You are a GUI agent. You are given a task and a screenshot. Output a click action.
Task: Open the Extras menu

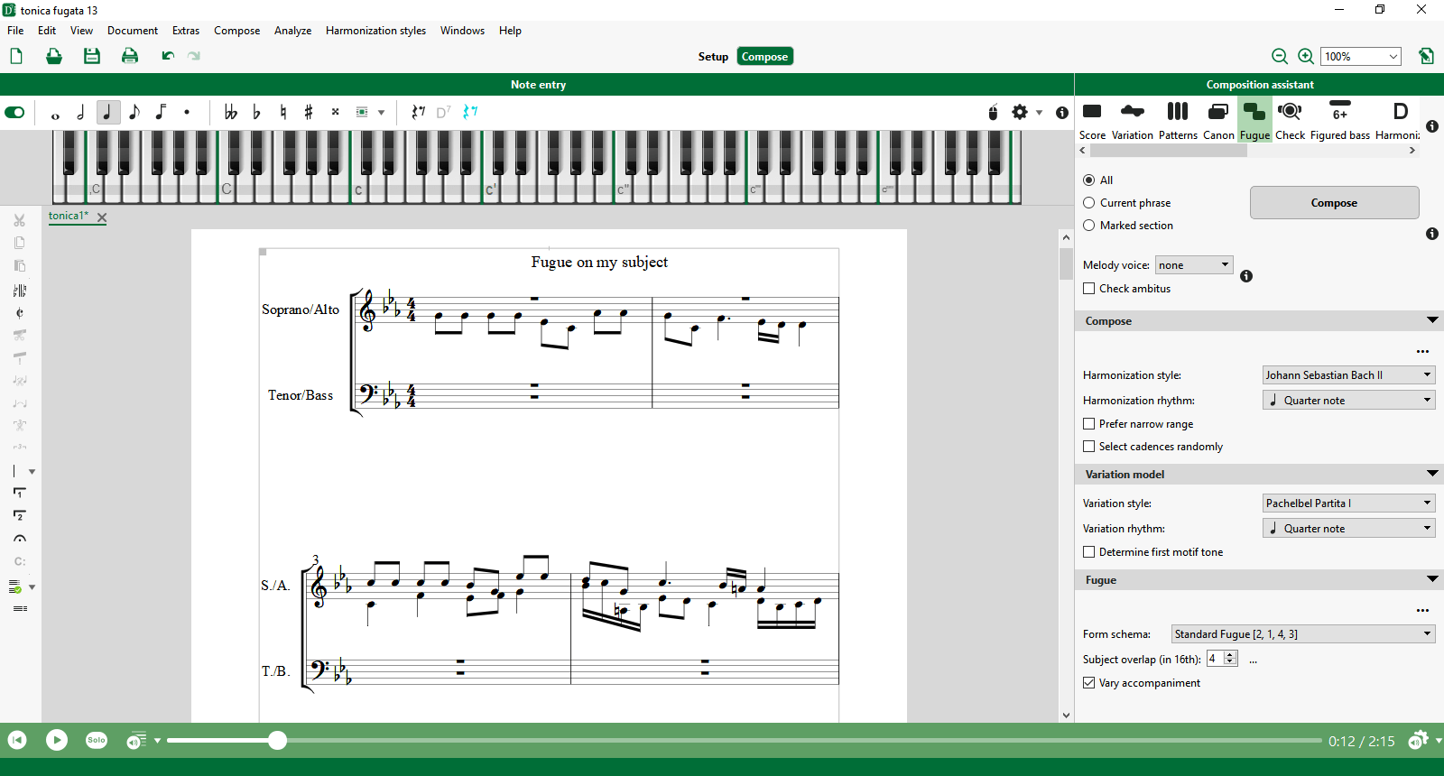(186, 31)
